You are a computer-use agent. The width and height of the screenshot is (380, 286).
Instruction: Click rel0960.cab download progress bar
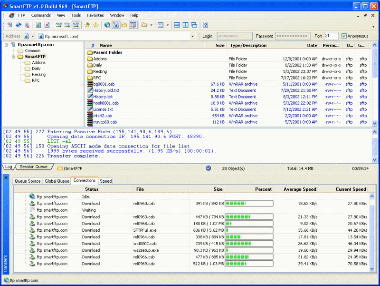click(249, 204)
